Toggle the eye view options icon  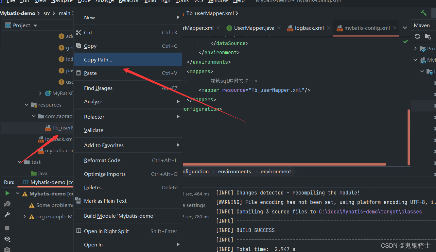click(7, 239)
